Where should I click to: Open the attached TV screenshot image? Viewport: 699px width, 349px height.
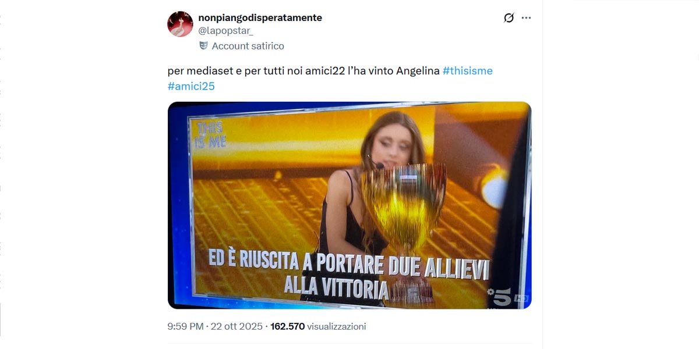click(349, 205)
